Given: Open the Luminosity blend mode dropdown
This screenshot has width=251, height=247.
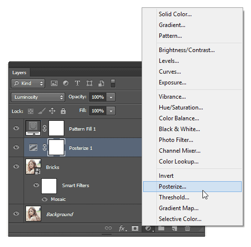Looking at the screenshot, I should point(38,97).
